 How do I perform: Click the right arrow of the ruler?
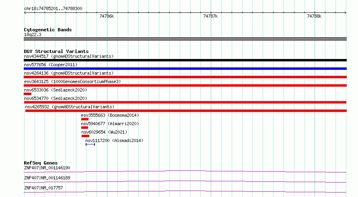pyautogui.click(x=346, y=12)
